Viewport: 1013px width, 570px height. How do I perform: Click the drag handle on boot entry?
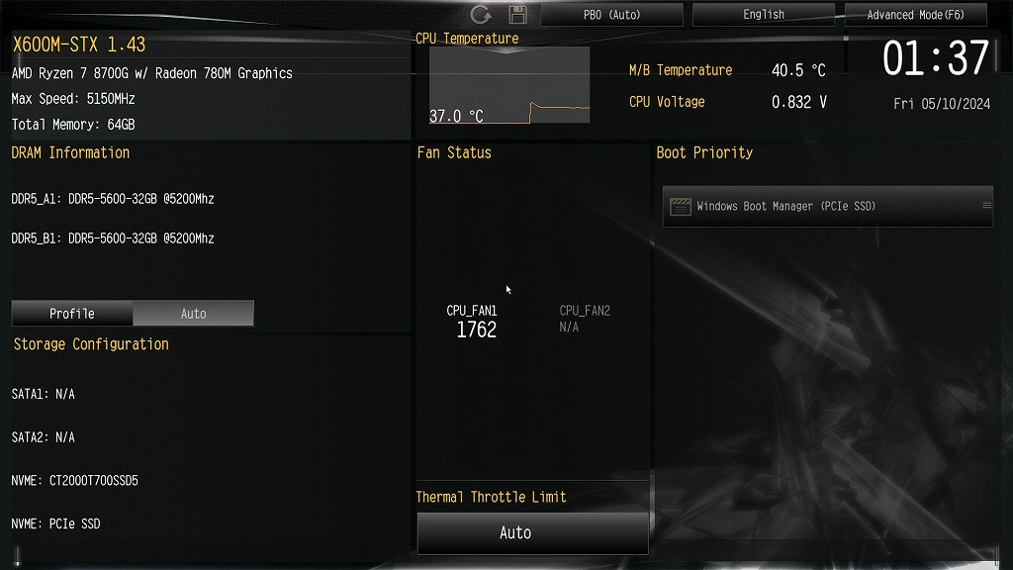(x=986, y=206)
